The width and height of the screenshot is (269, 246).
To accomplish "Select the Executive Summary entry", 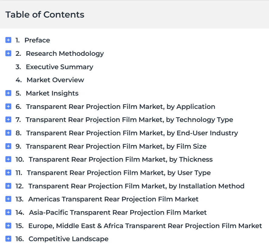I will click(59, 67).
